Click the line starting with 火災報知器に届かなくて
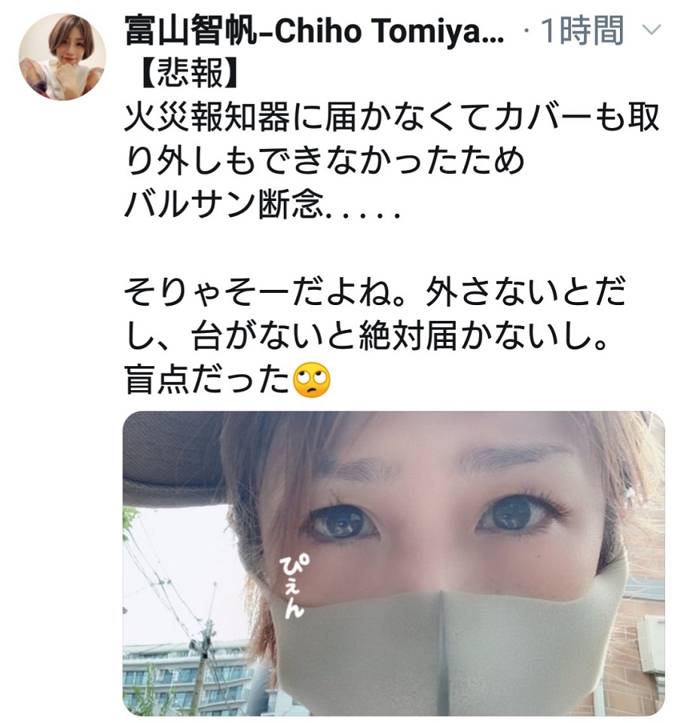684x723 pixels. pyautogui.click(x=392, y=117)
